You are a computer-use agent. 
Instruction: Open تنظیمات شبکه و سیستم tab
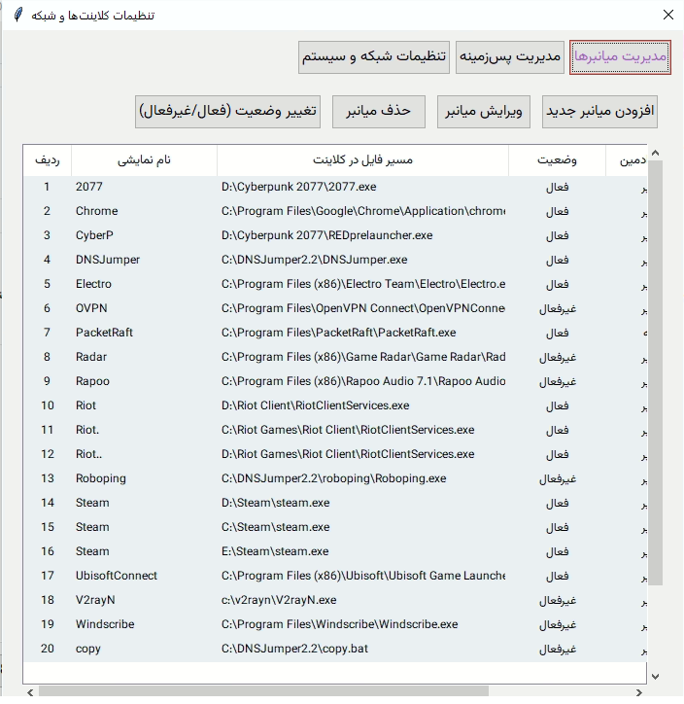(x=374, y=57)
